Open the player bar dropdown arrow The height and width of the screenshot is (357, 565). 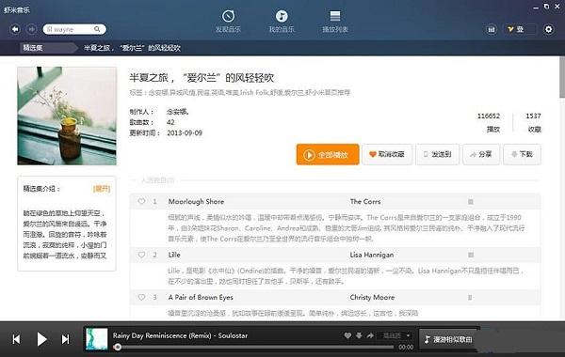click(408, 335)
